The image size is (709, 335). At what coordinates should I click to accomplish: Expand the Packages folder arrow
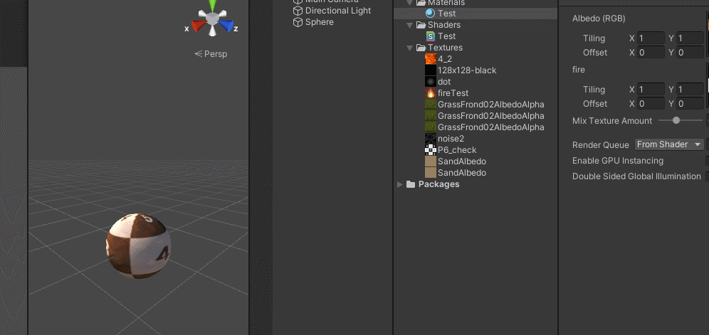(x=400, y=184)
